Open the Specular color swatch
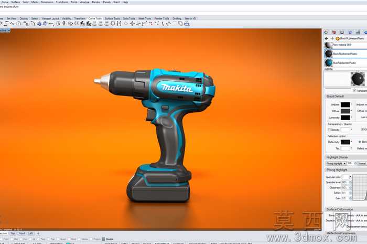This screenshot has width=367, height=244. point(346,177)
